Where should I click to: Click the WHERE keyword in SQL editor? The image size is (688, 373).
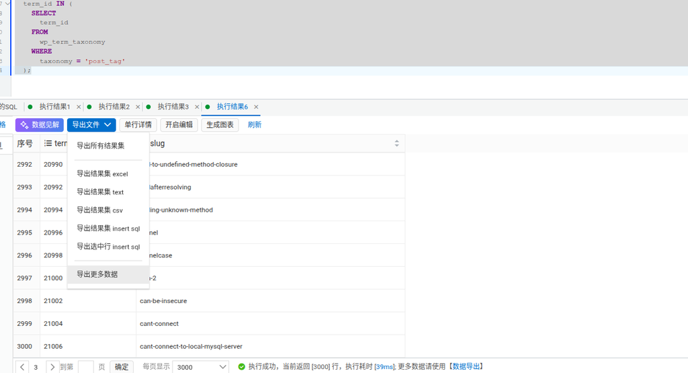(42, 51)
